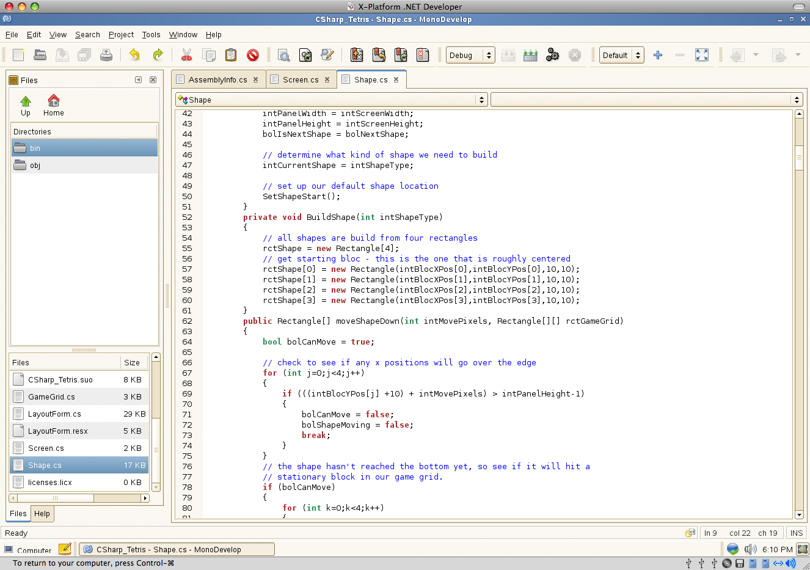Select the obj directory
This screenshot has width=810, height=570.
point(84,165)
